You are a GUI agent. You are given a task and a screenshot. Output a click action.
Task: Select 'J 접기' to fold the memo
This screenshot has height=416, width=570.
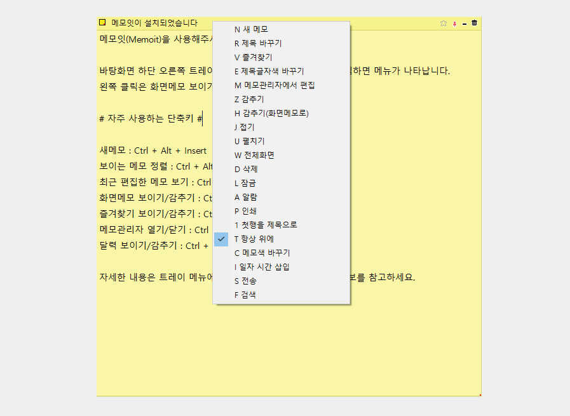[282, 127]
